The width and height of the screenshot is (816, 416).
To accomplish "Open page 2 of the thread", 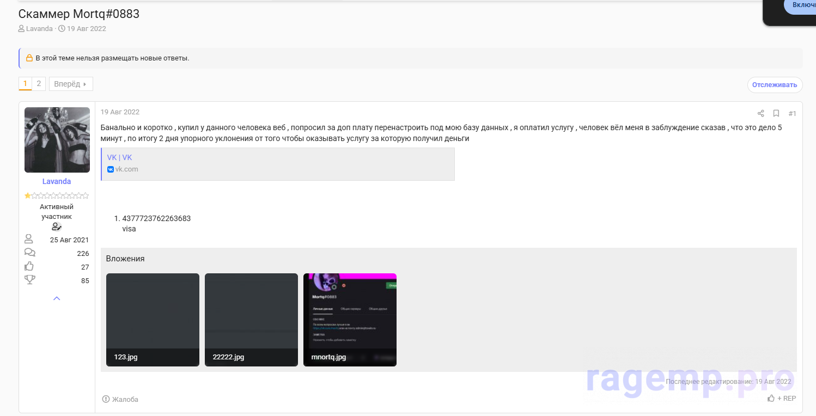I will [x=39, y=84].
